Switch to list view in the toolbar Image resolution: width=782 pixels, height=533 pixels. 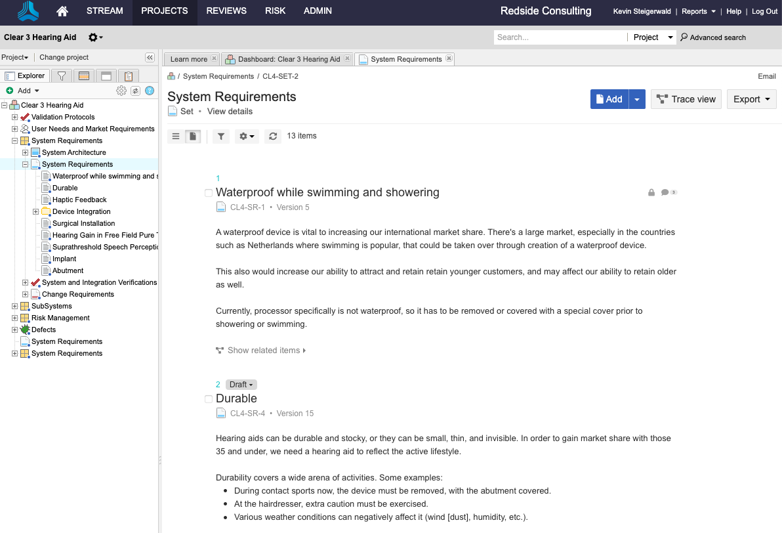click(176, 136)
